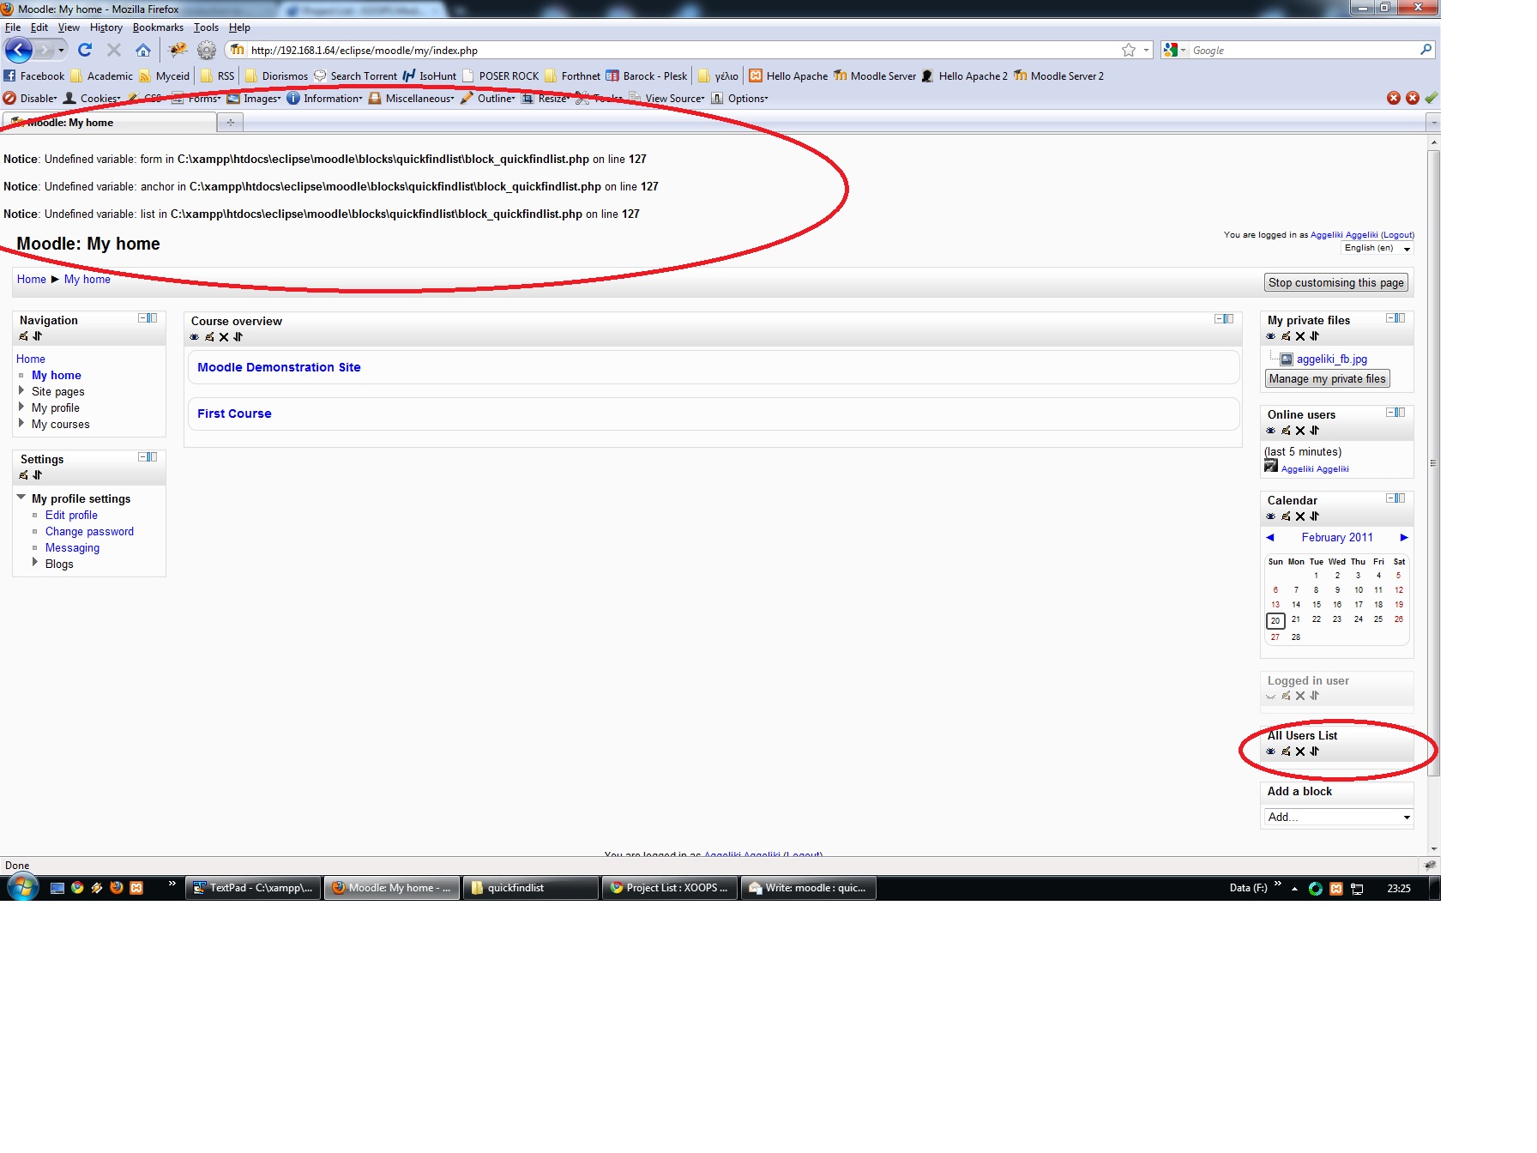Click the Edit profile link
This screenshot has width=1537, height=1153.
click(x=71, y=515)
